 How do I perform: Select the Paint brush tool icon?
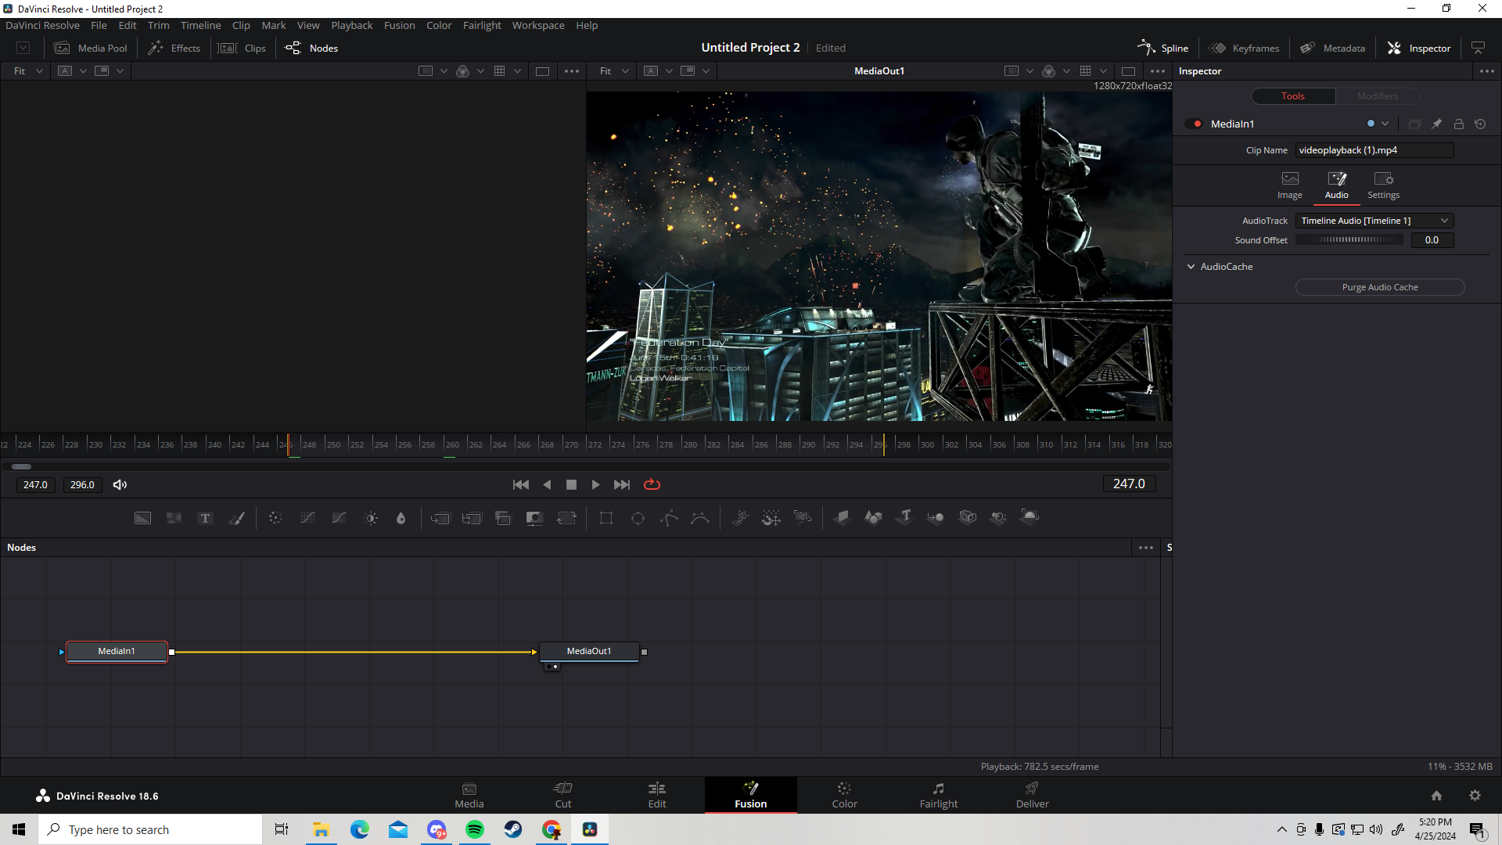[237, 517]
